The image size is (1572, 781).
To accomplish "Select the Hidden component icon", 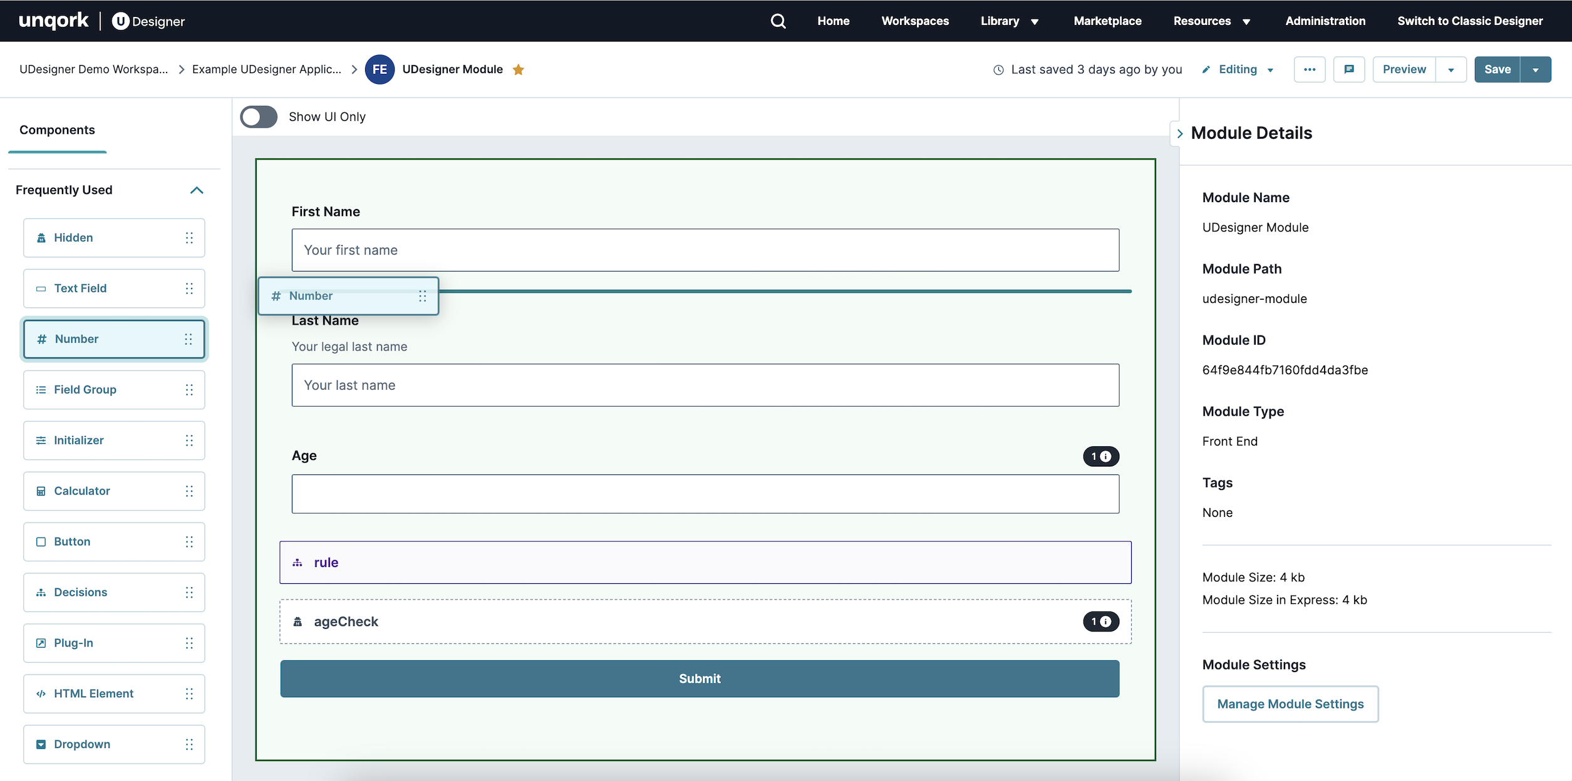I will coord(41,237).
